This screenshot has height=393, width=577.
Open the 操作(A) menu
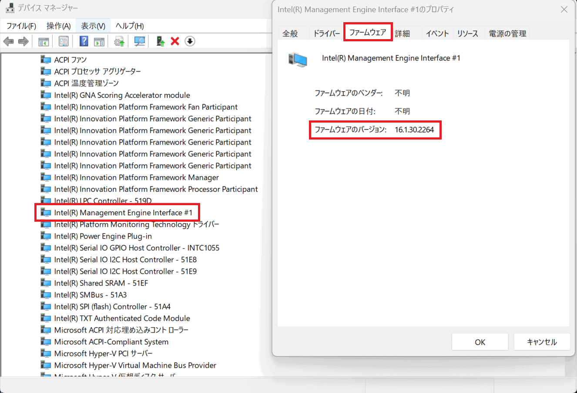click(x=59, y=26)
